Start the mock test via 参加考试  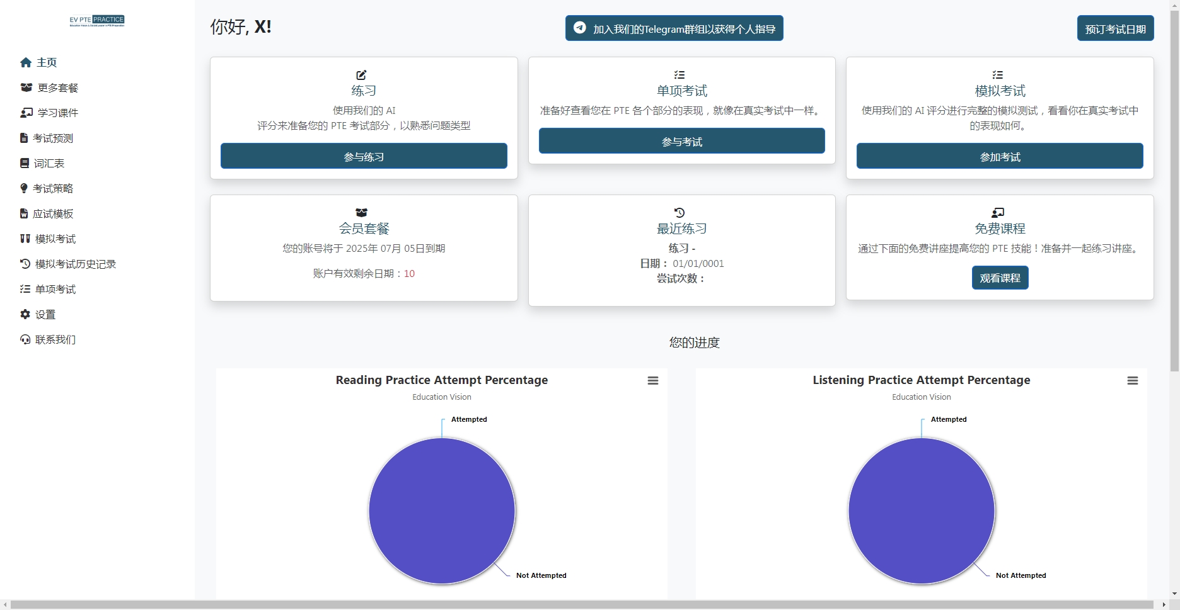[1000, 156]
